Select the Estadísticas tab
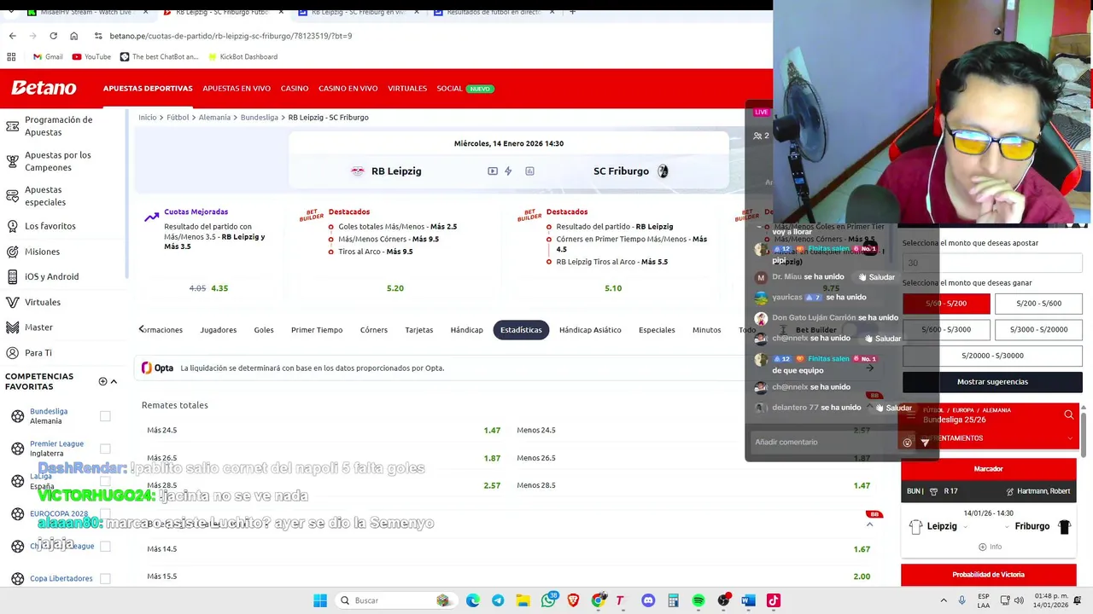Screen dimensions: 1093x614 (x=521, y=330)
